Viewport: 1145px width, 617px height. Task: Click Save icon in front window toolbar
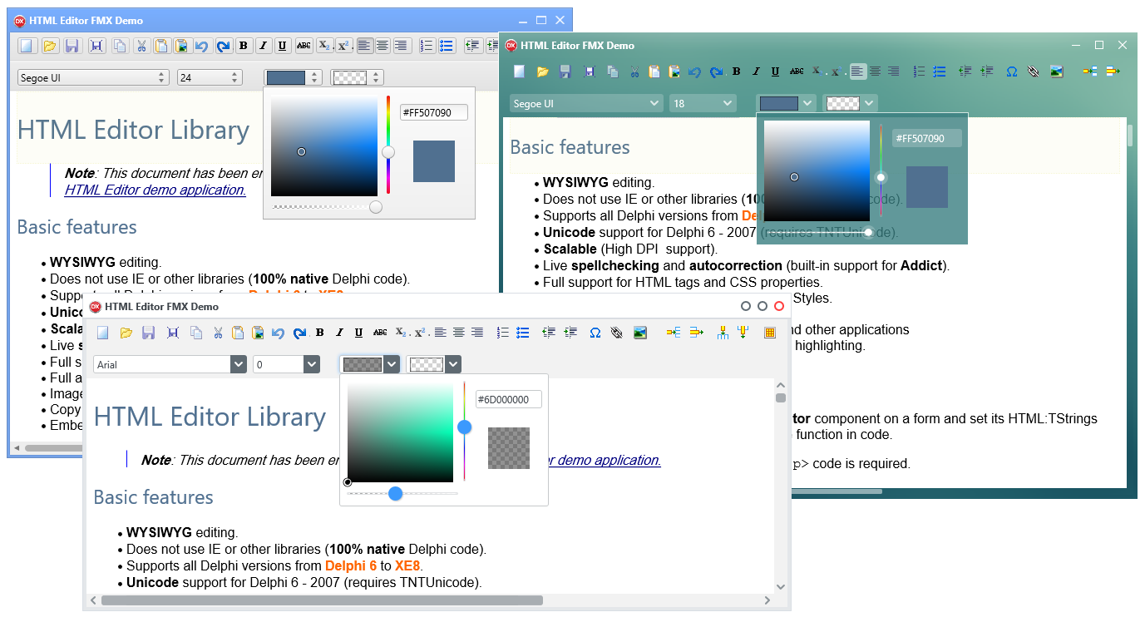[x=148, y=333]
